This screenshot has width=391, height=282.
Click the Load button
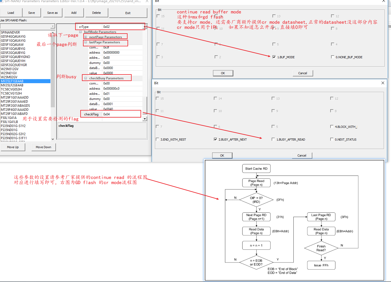click(11, 13)
